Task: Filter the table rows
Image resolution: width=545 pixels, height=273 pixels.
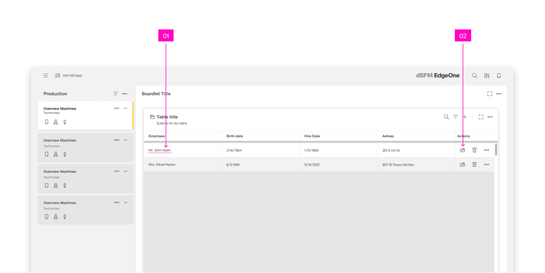Action: tap(456, 117)
